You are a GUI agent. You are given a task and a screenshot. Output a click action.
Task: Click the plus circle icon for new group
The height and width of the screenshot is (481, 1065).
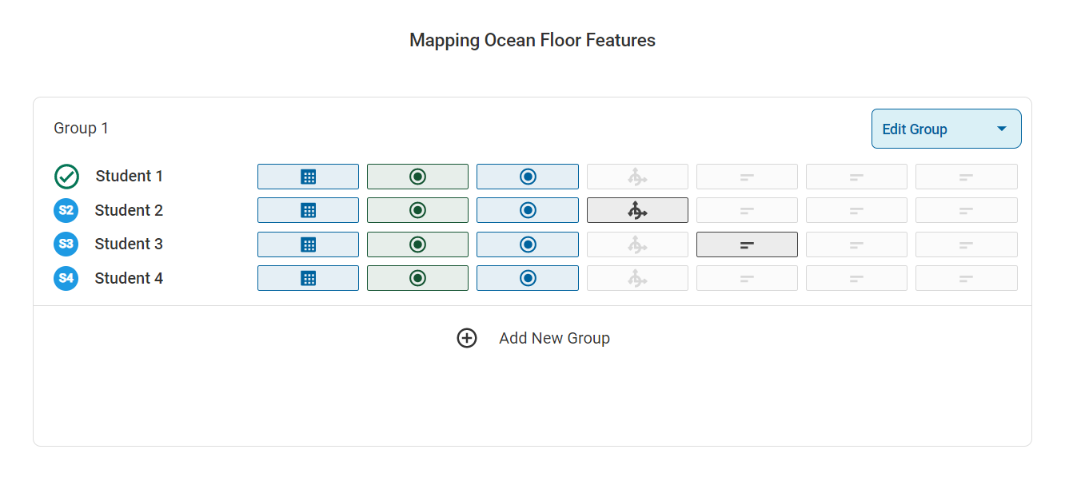(x=467, y=338)
